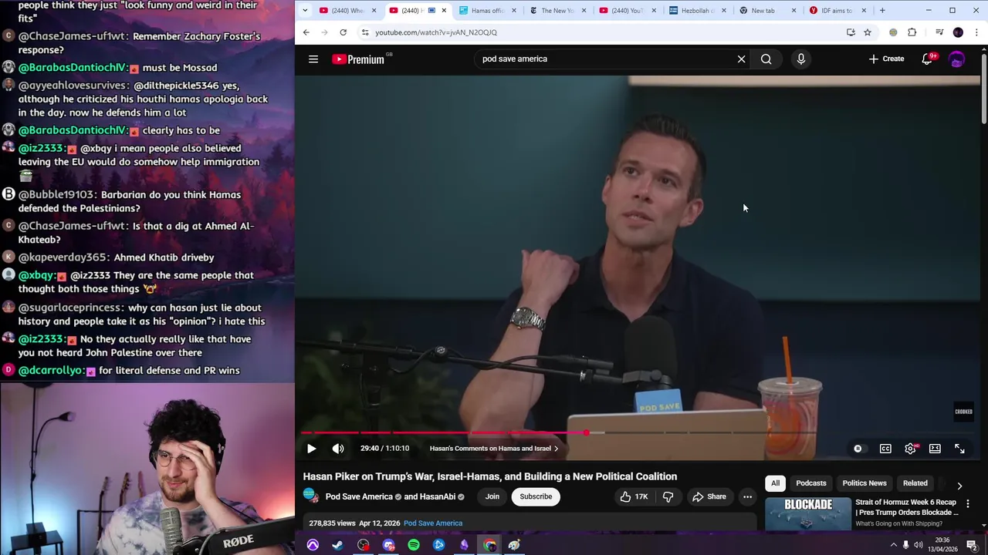The height and width of the screenshot is (555, 988).
Task: Show hidden system tray icons
Action: [894, 546]
